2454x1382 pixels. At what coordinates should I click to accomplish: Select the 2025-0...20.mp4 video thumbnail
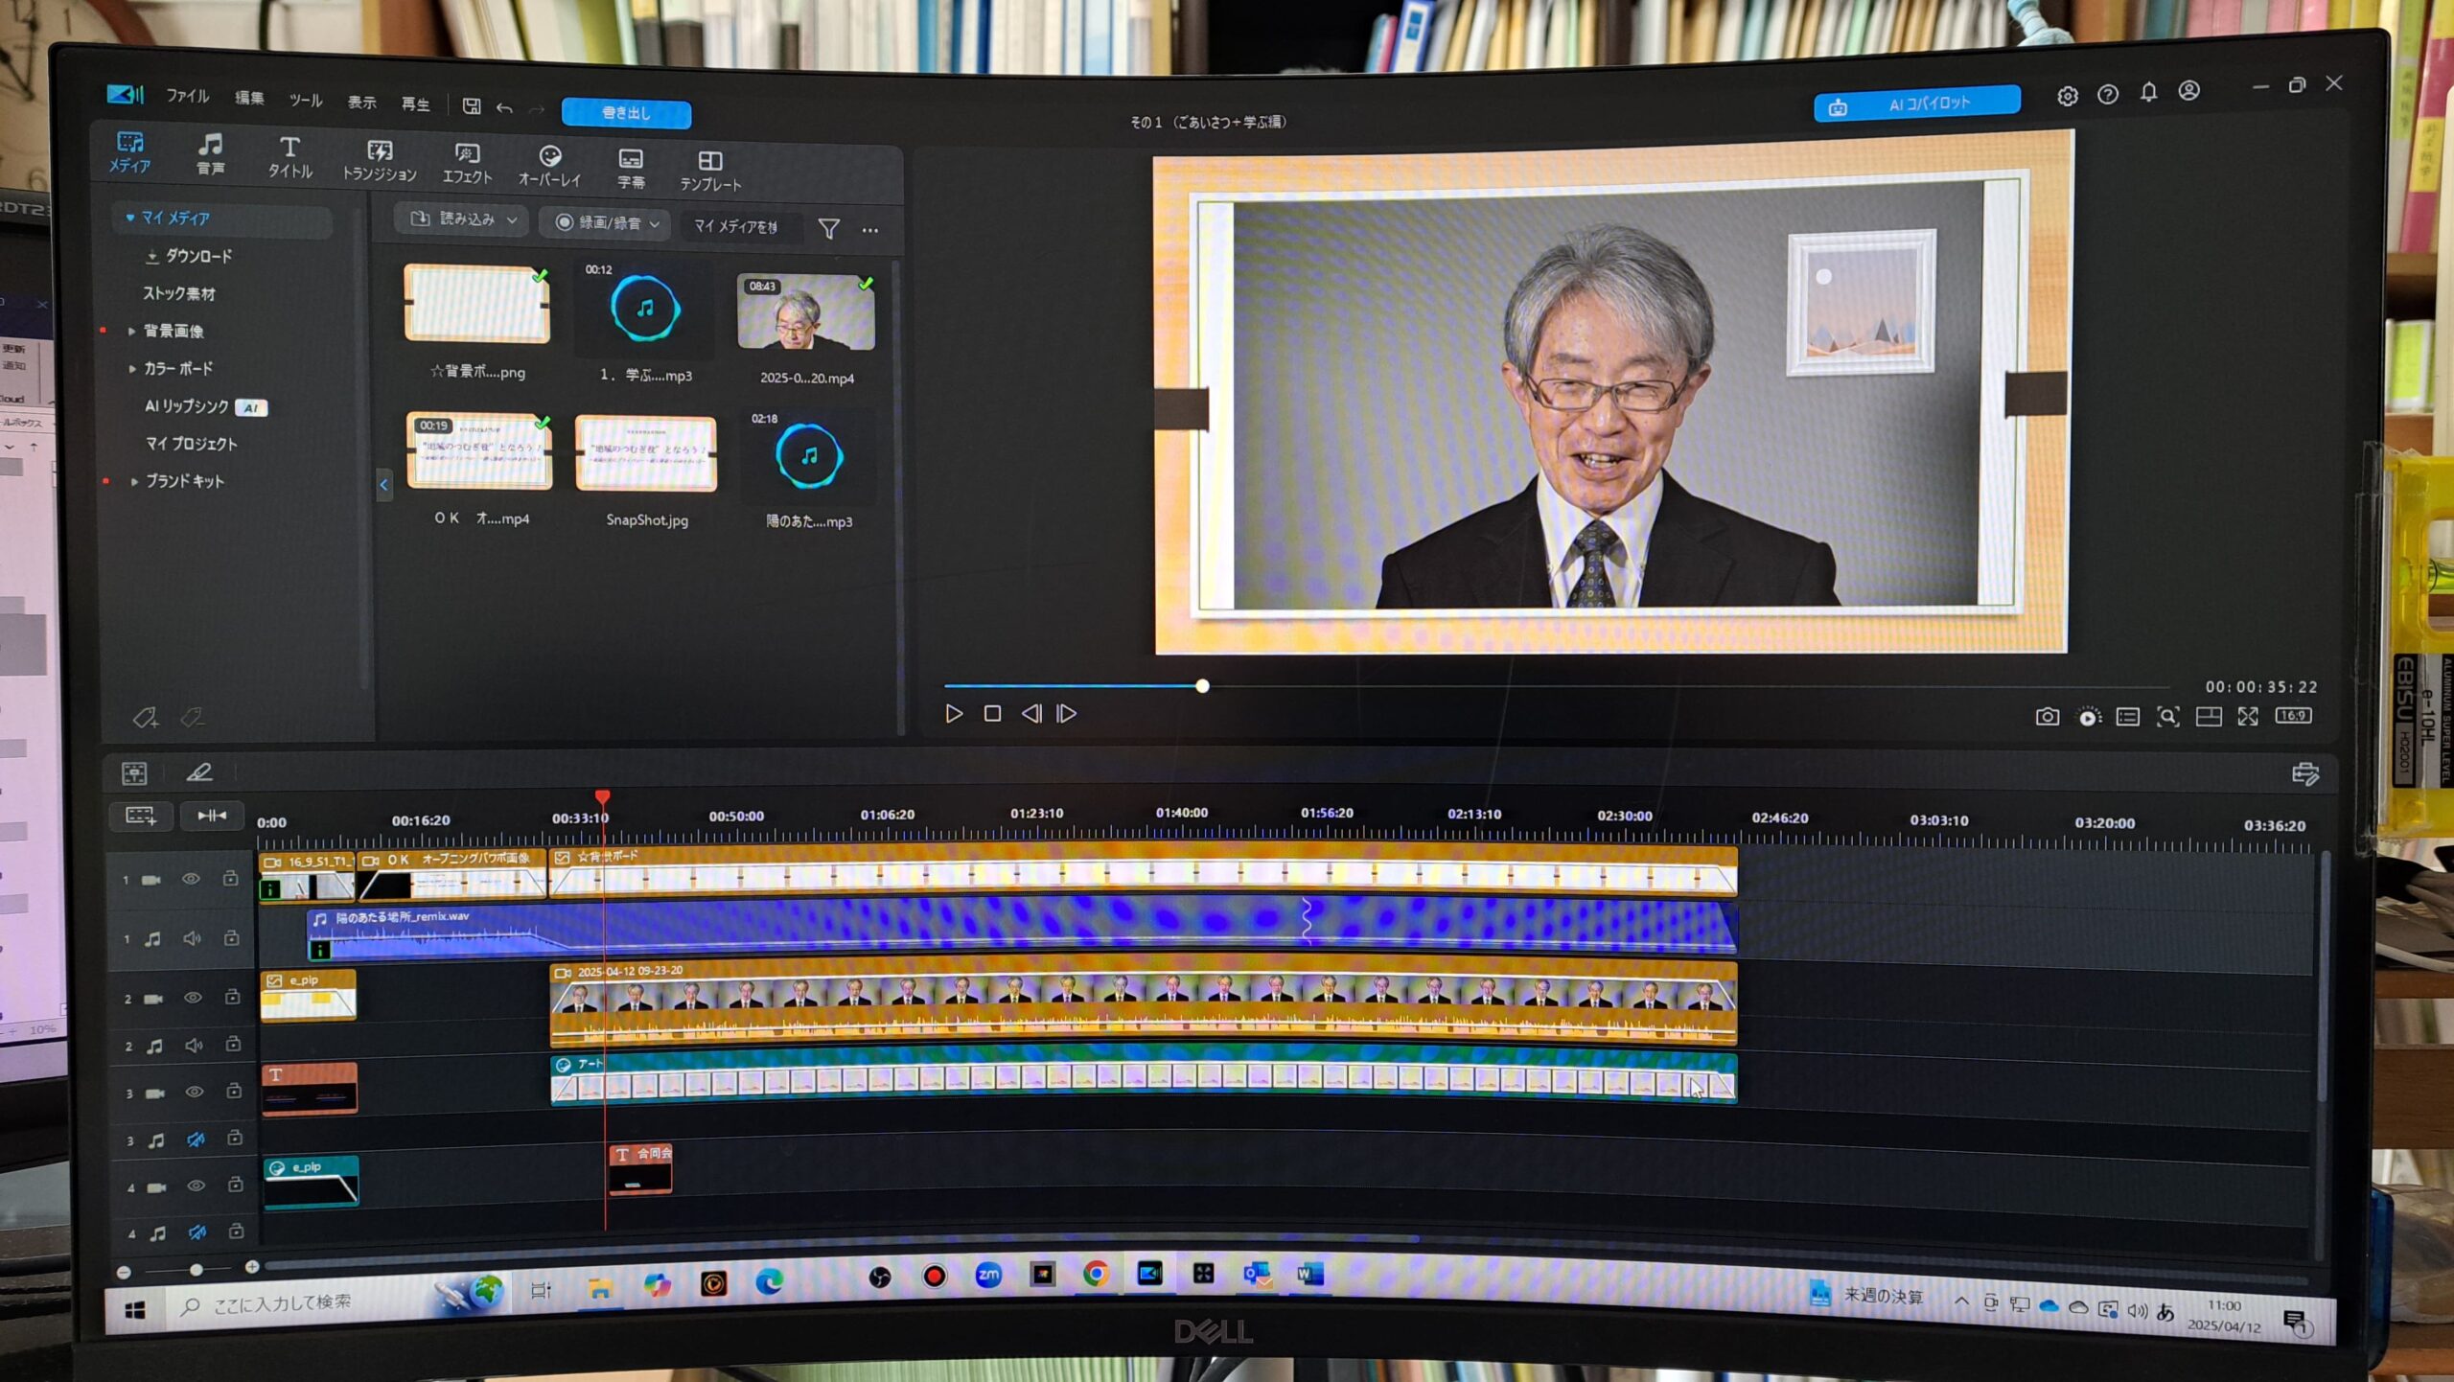pos(806,311)
